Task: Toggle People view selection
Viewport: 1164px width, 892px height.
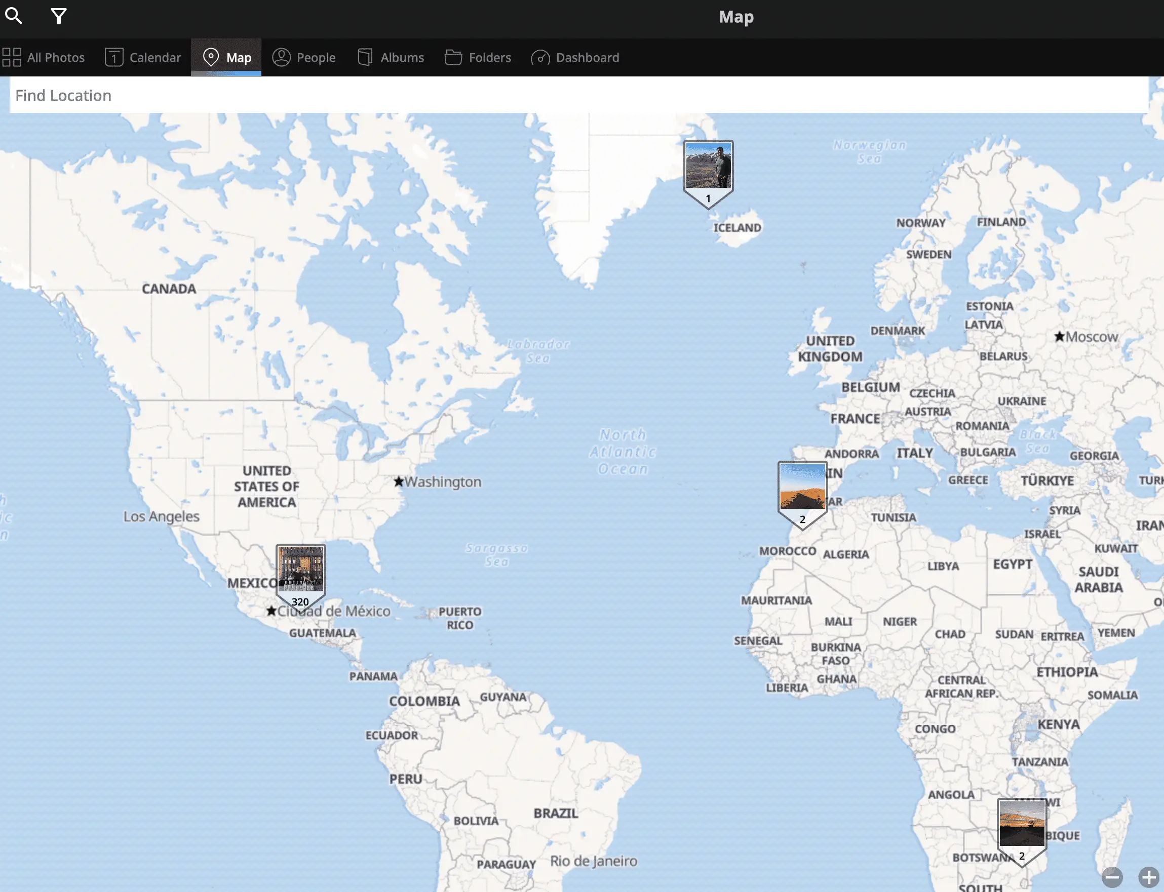Action: point(303,57)
